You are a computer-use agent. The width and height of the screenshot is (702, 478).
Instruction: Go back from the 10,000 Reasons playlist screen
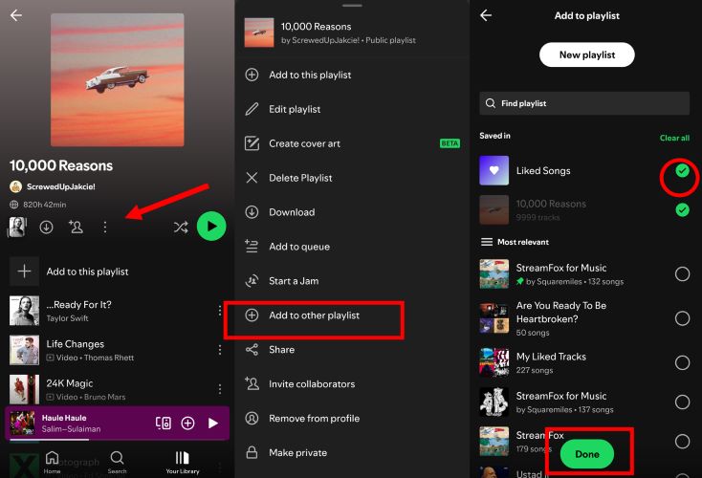point(16,15)
